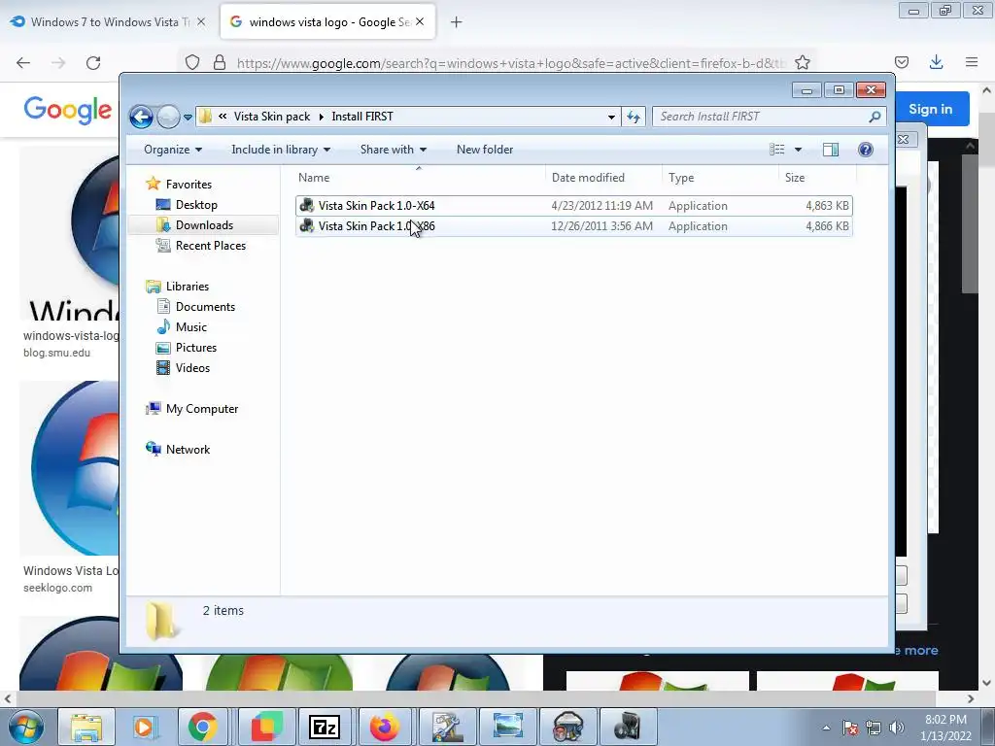
Task: Select 'Vista Skin pack' in the address breadcrumb
Action: point(272,117)
